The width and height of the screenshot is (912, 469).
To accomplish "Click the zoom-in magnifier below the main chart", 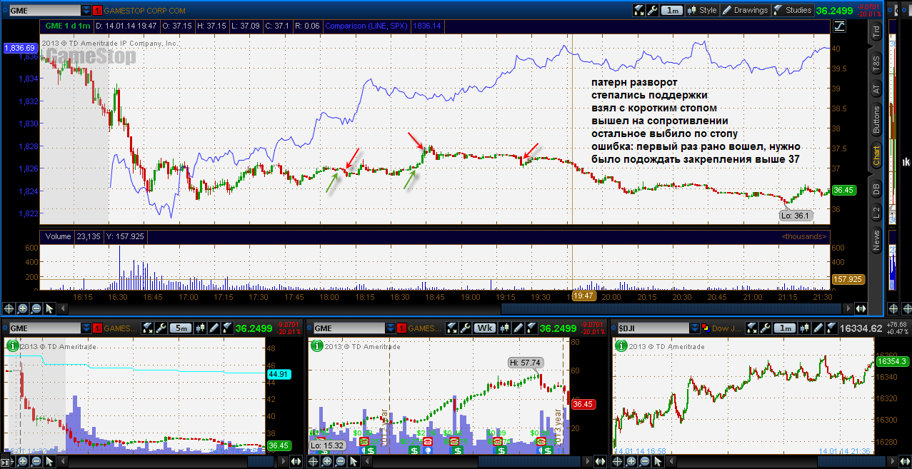I will (x=22, y=308).
